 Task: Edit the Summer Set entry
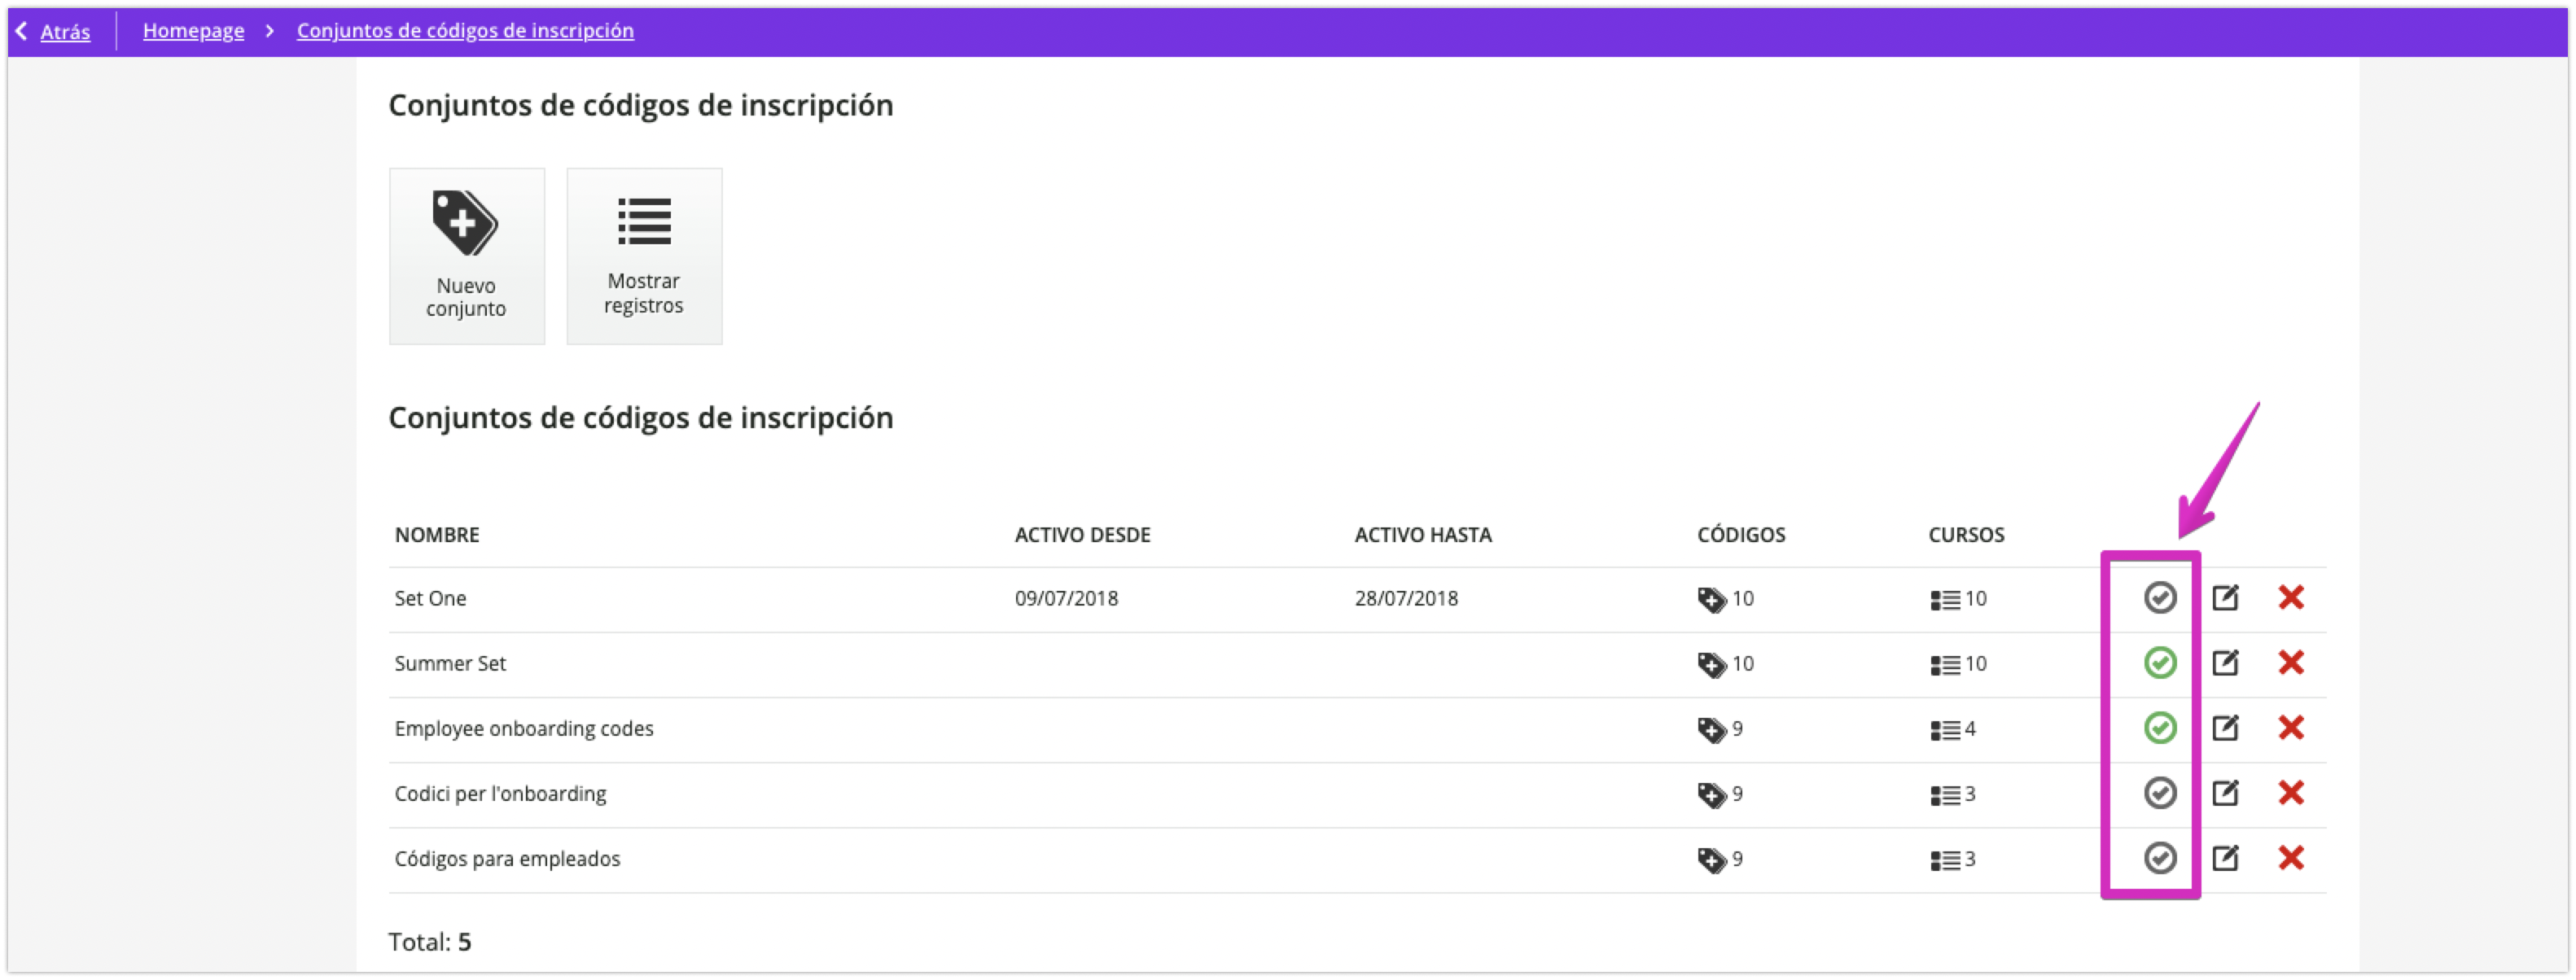[2225, 663]
